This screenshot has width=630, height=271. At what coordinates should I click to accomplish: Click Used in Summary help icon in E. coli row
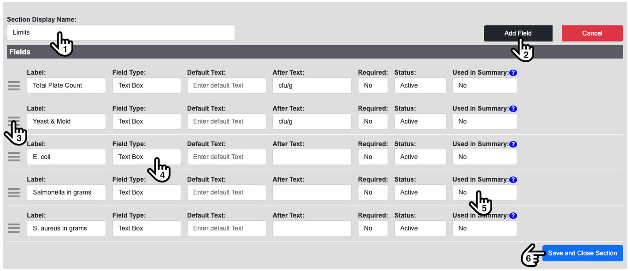pos(513,144)
